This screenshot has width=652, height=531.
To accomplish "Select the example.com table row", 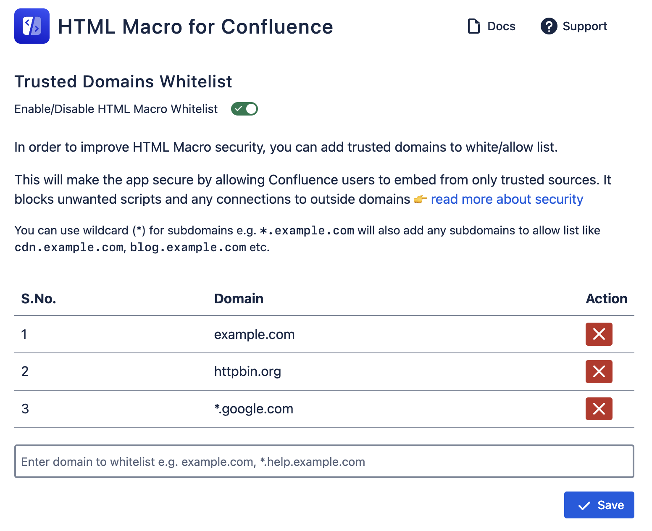I will 254,334.
